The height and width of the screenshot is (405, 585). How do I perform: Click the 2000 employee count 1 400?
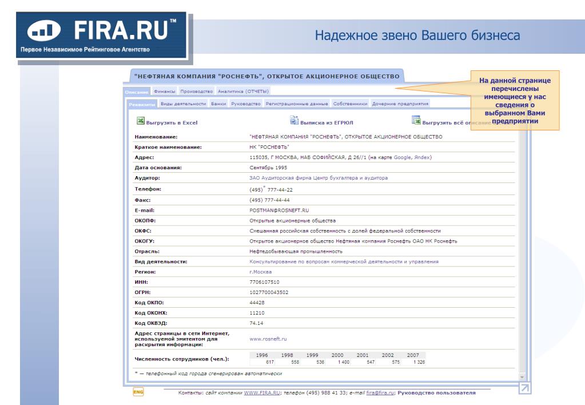point(344,362)
